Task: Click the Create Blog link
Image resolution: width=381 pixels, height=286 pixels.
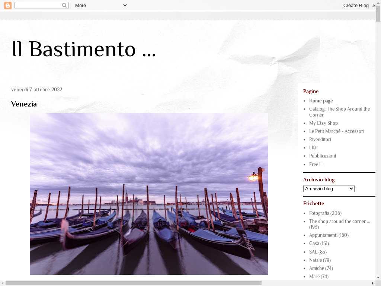Action: pos(356,5)
